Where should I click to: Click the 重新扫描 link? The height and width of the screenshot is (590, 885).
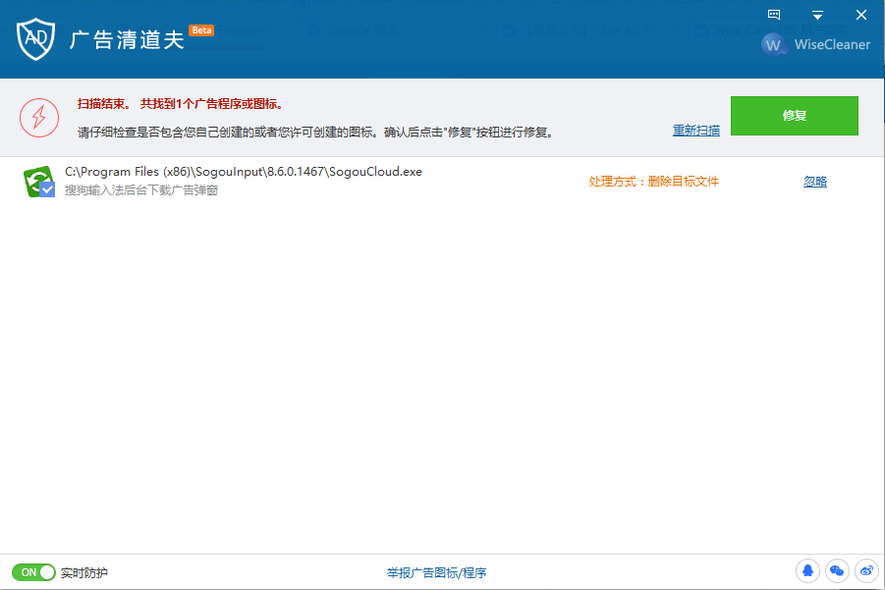point(695,131)
